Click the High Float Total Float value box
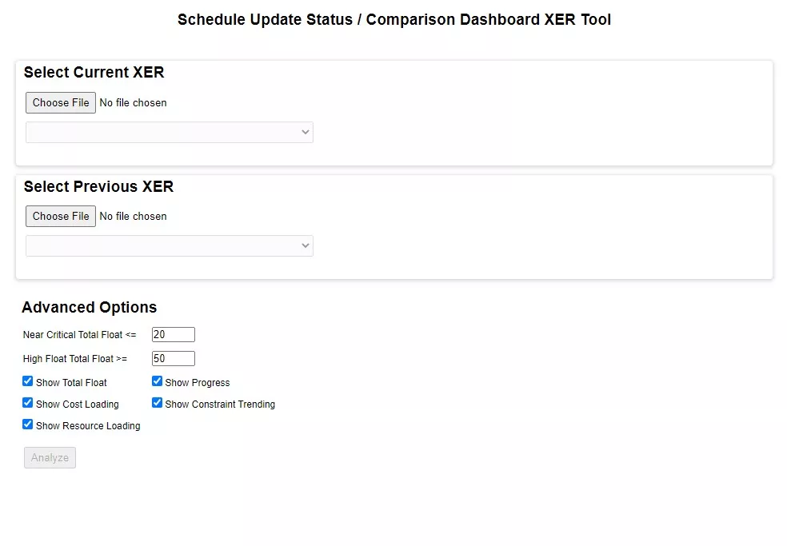787x546 pixels. tap(173, 358)
